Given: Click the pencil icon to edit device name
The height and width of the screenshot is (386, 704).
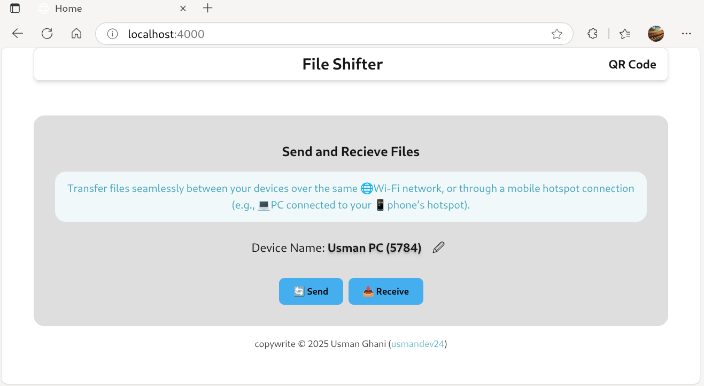Looking at the screenshot, I should (x=438, y=246).
